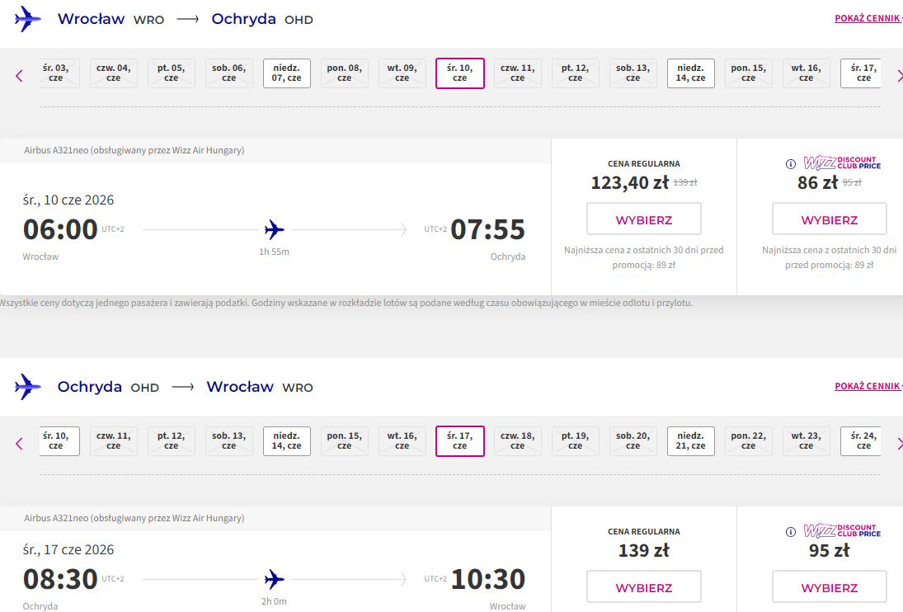Select sob. 20 cze return date
The height and width of the screenshot is (612, 903).
pyautogui.click(x=633, y=441)
